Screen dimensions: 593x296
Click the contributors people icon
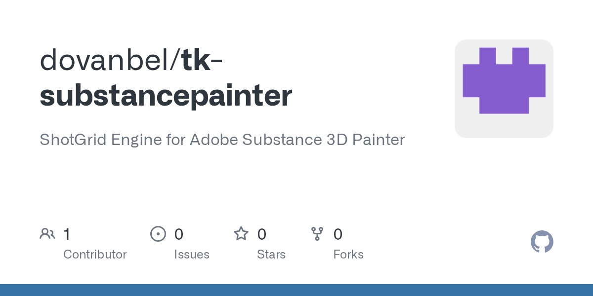click(47, 234)
